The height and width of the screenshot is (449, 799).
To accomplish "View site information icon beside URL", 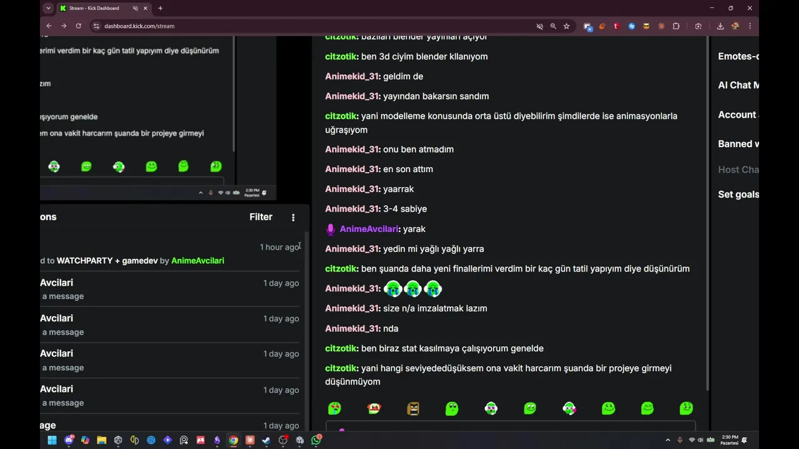I will pyautogui.click(x=96, y=26).
